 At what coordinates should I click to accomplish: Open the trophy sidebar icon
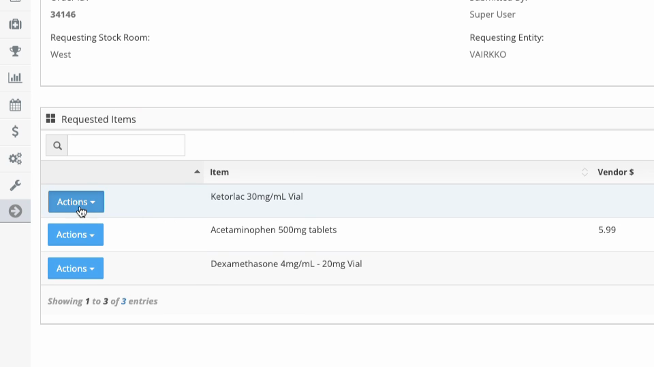pyautogui.click(x=15, y=51)
